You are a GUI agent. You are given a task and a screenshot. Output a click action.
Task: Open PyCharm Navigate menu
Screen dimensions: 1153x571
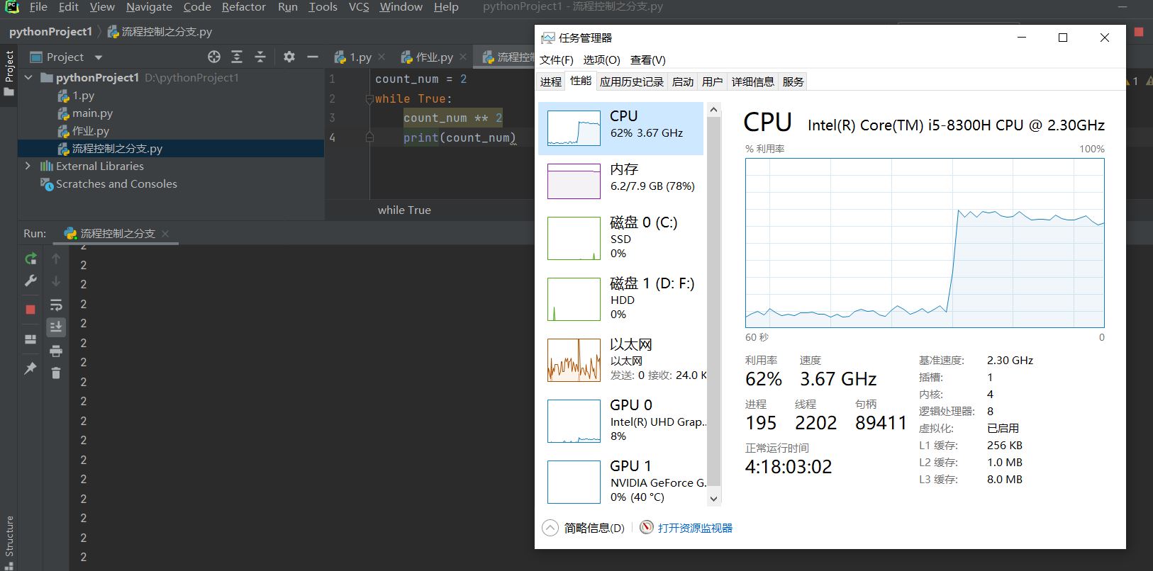coord(149,7)
